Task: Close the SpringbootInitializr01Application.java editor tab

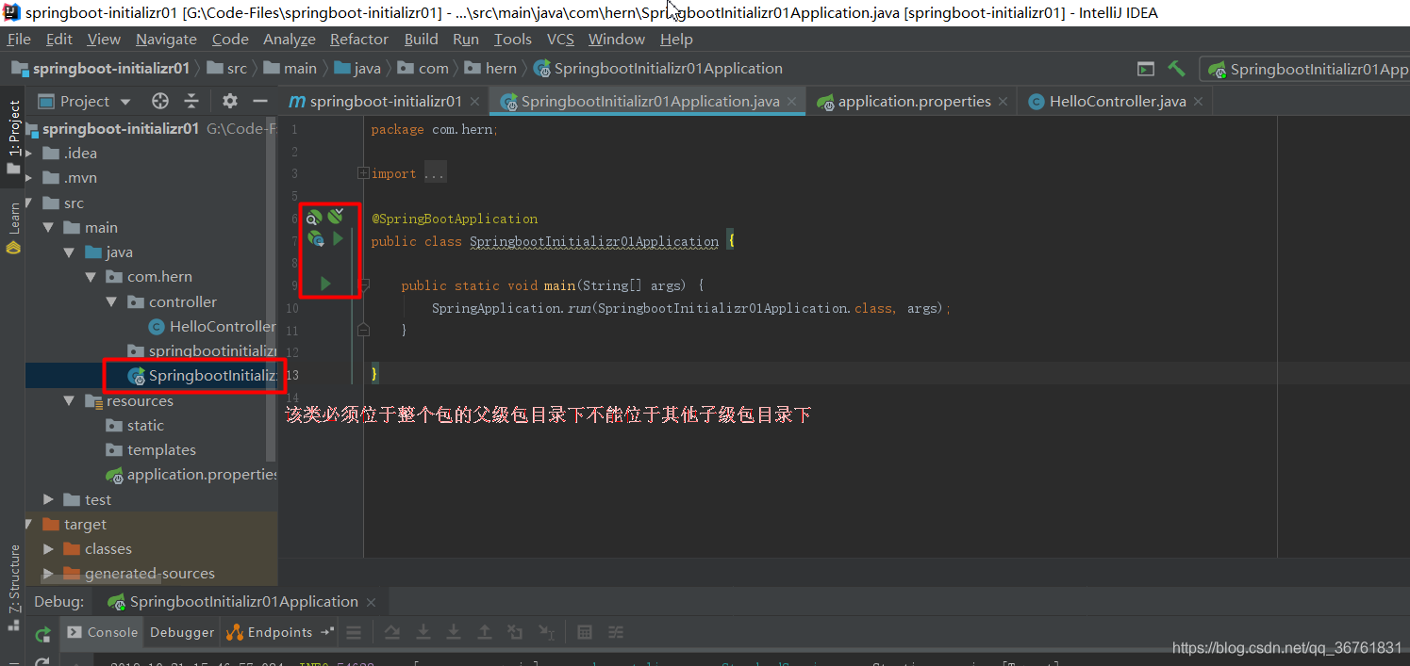Action: [x=792, y=102]
